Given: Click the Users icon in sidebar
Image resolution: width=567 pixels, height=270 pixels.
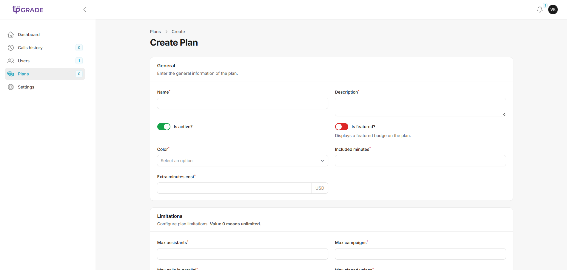Looking at the screenshot, I should pyautogui.click(x=11, y=60).
